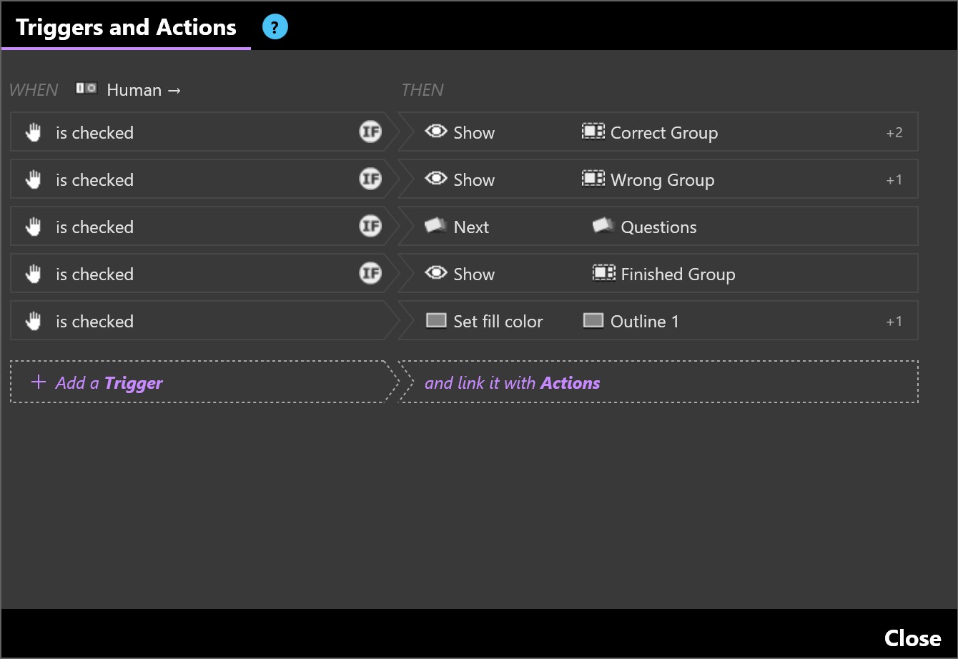Image resolution: width=958 pixels, height=659 pixels.
Task: Click the Show eye icon for Correct Group
Action: pyautogui.click(x=435, y=132)
